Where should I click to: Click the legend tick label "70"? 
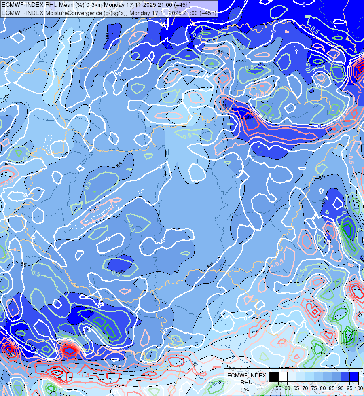305,388
